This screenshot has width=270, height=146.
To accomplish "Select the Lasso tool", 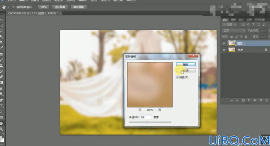I will (2, 31).
